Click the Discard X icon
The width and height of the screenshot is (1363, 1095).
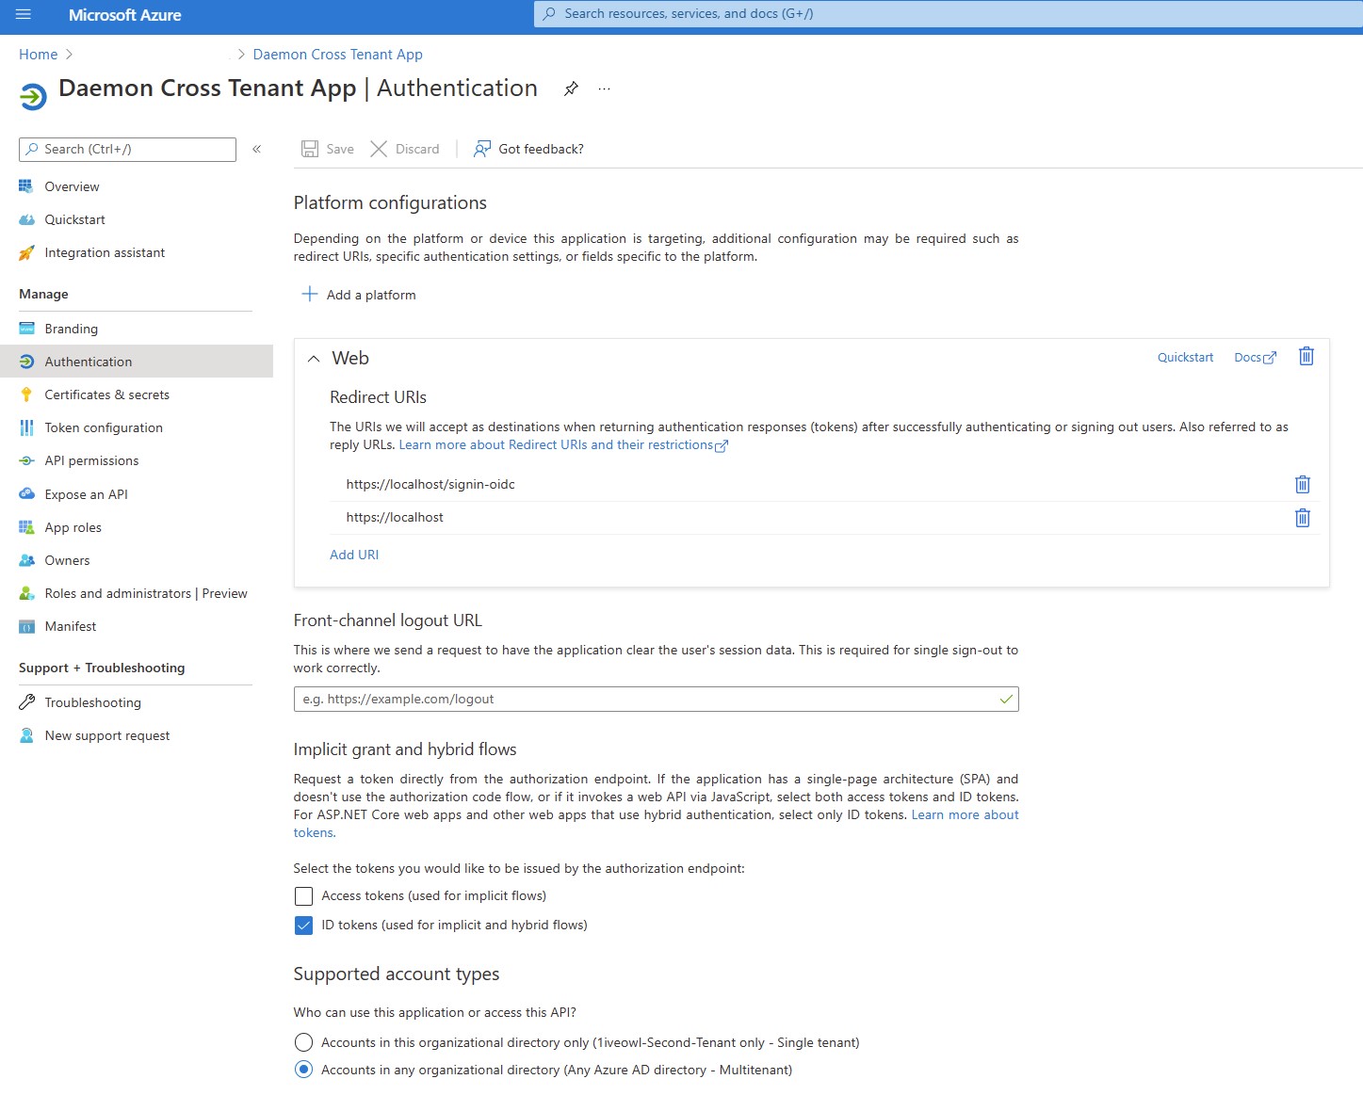coord(379,149)
